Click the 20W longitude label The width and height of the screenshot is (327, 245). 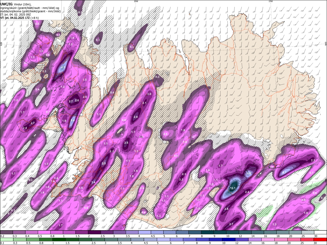(x=136, y=1)
